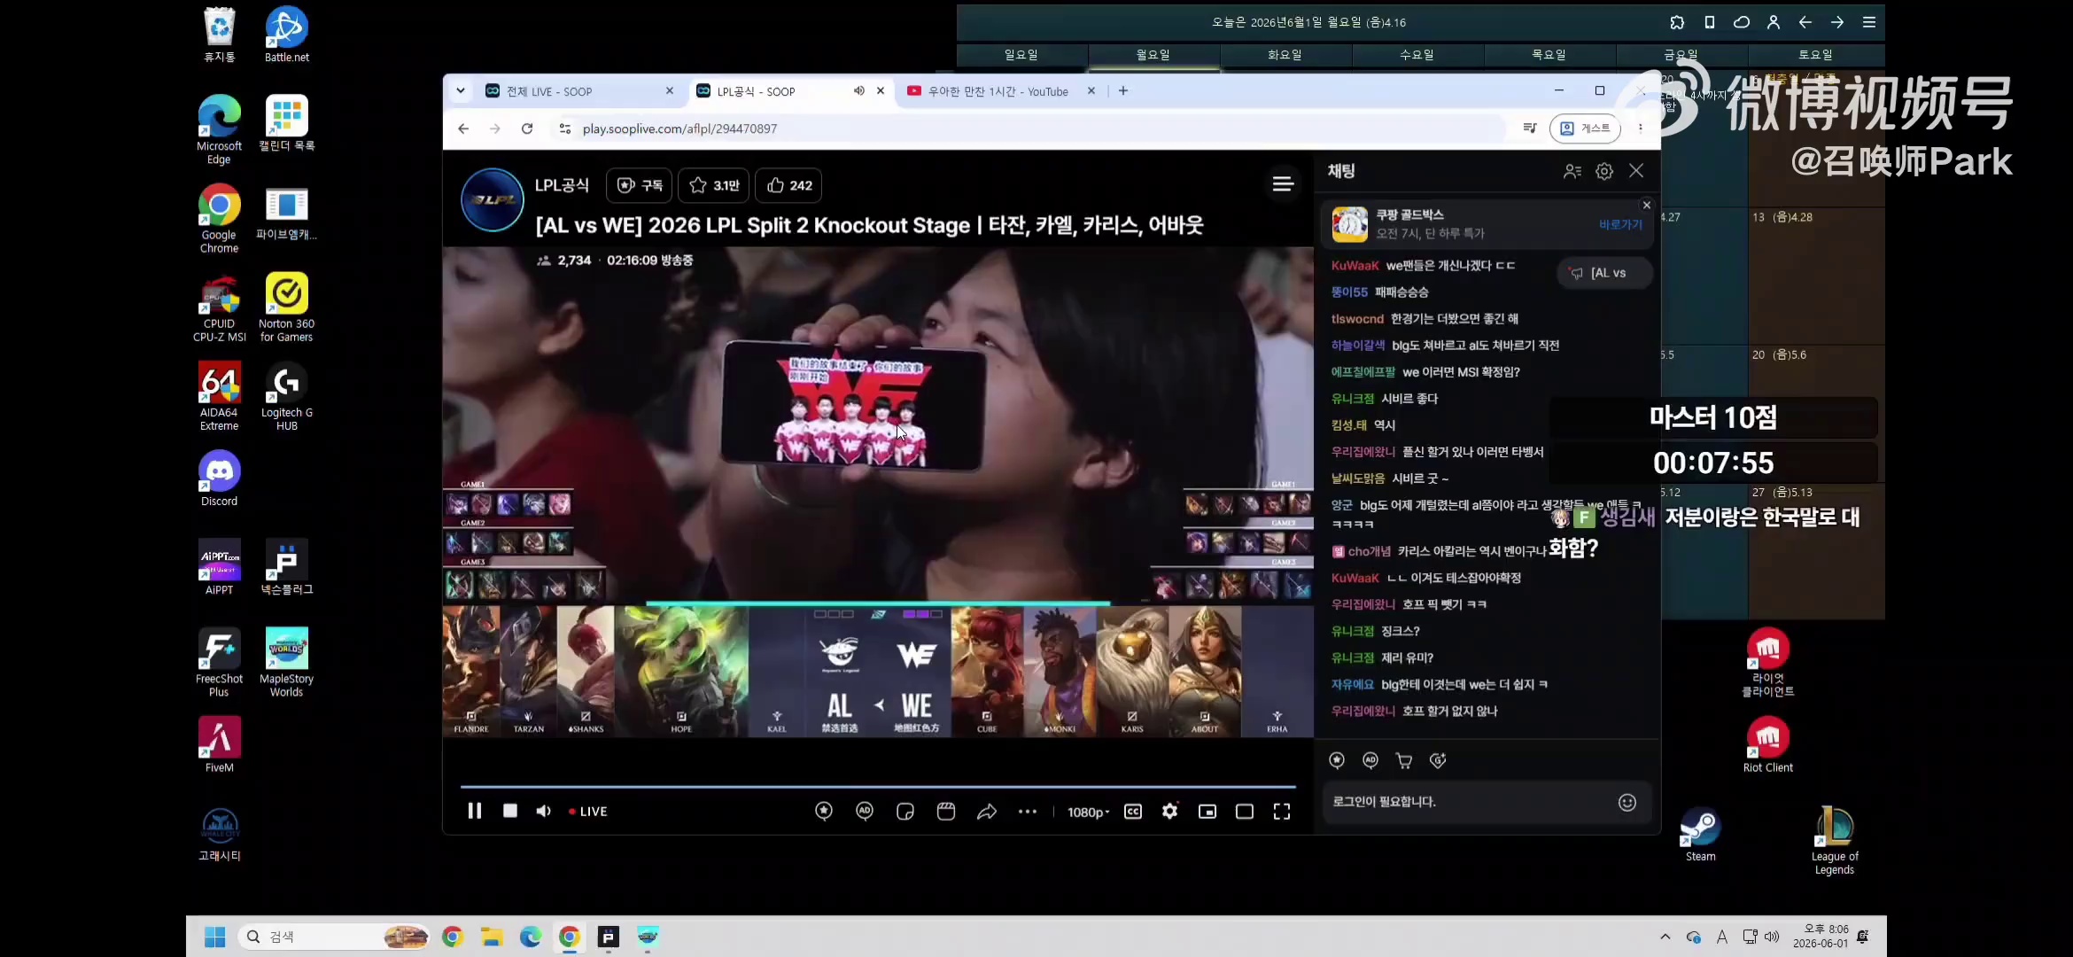Launch League of Legends desktop icon
The image size is (2073, 957).
tap(1835, 840)
